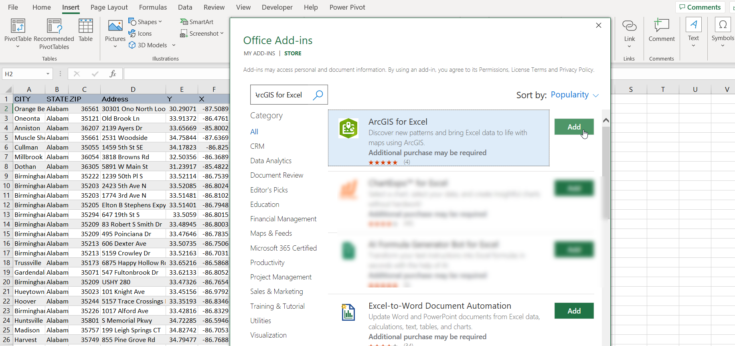Image resolution: width=735 pixels, height=346 pixels.
Task: Insert a Table from the ribbon
Action: [85, 30]
